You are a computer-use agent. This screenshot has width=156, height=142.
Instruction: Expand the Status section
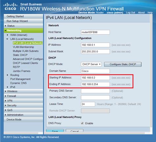coord(23,26)
